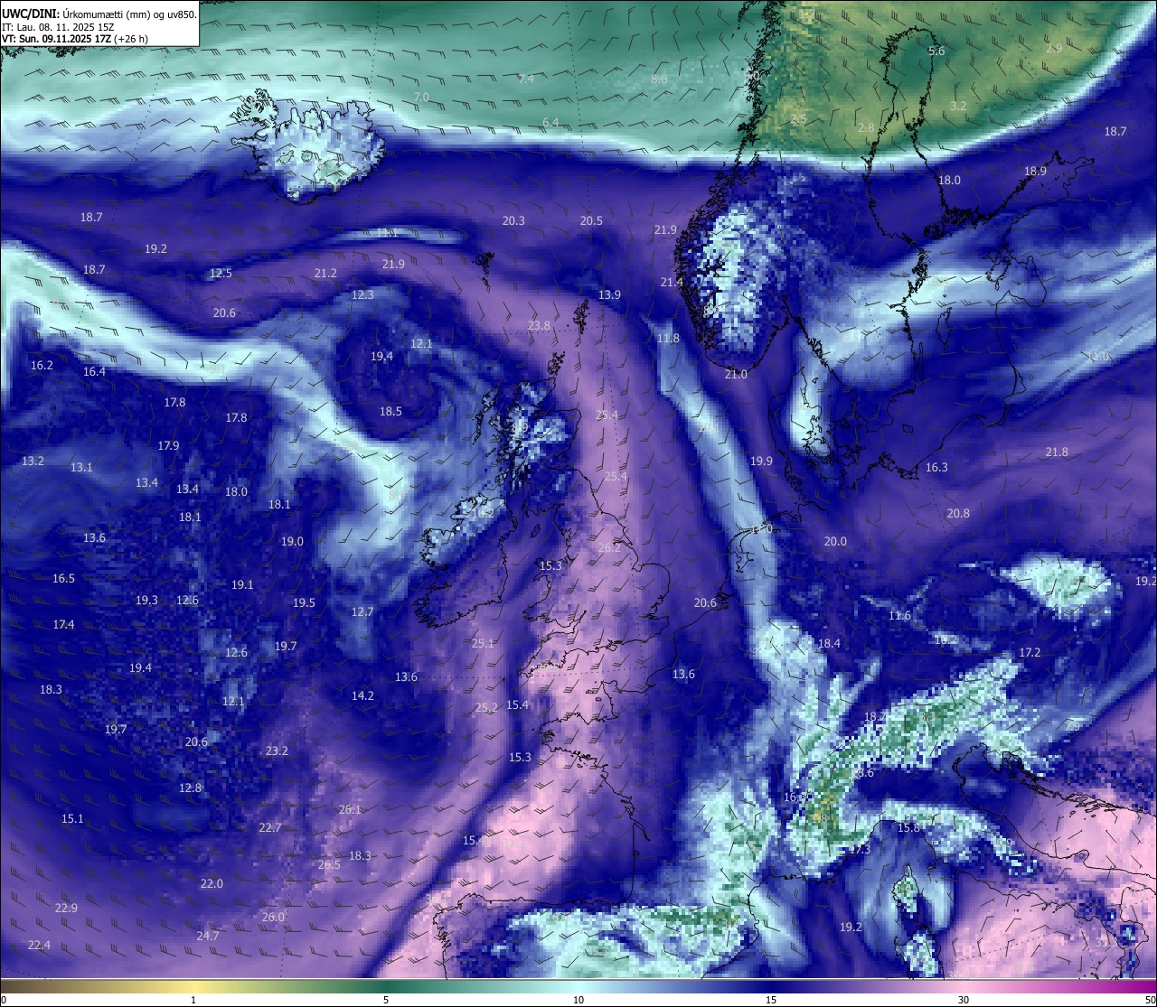The image size is (1157, 1007).
Task: Click the value 19.9 near Denmark
Action: pos(761,461)
